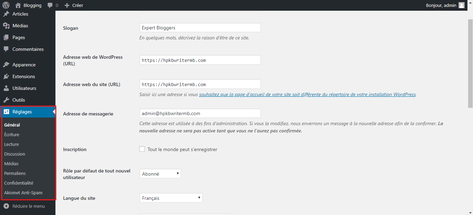Enable Tout le monde peut s'enregistrer checkbox

pos(142,149)
